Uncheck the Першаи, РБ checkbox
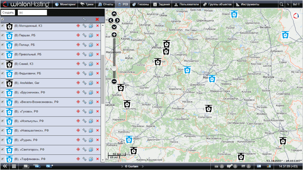This screenshot has width=303, height=170. click(x=2, y=35)
